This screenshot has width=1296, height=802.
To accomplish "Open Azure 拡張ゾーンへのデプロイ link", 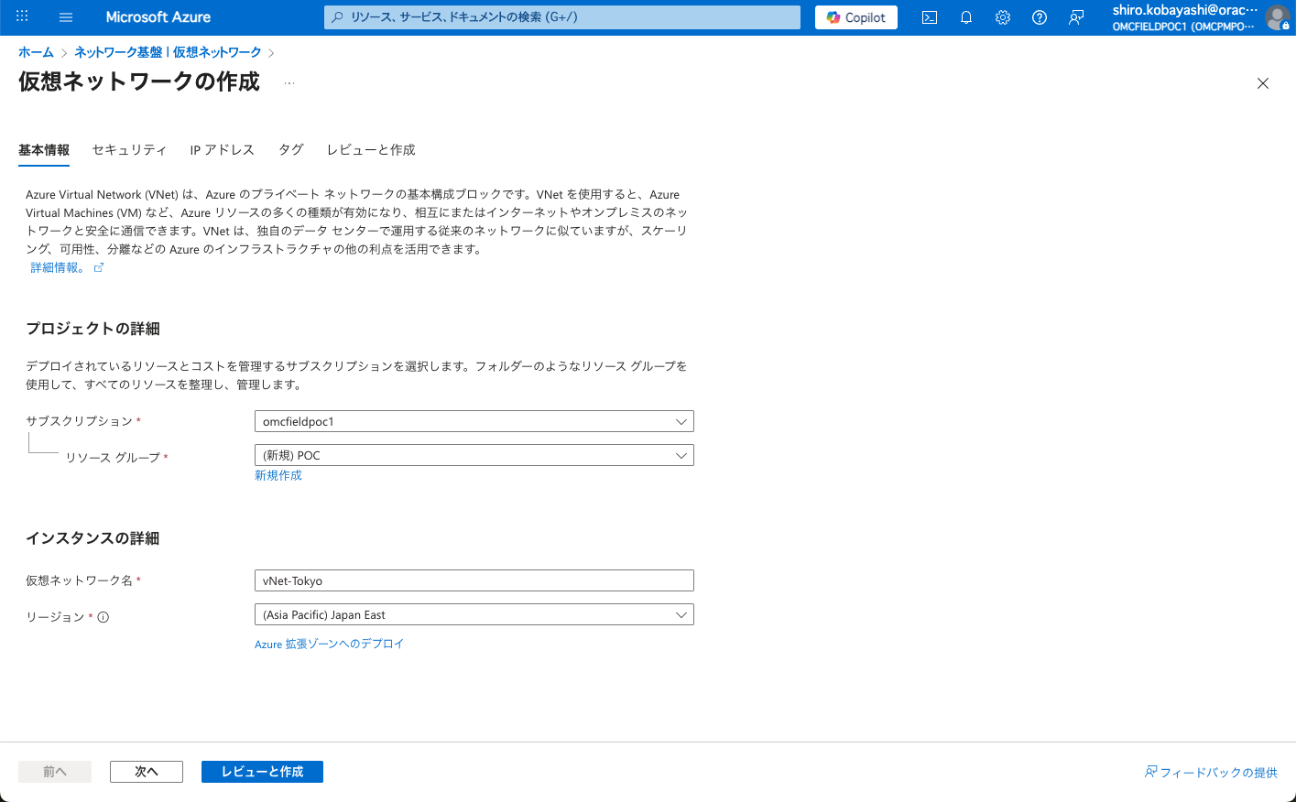I will point(329,644).
